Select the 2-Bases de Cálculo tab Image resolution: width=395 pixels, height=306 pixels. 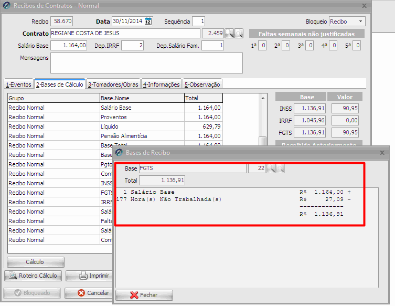pos(60,84)
